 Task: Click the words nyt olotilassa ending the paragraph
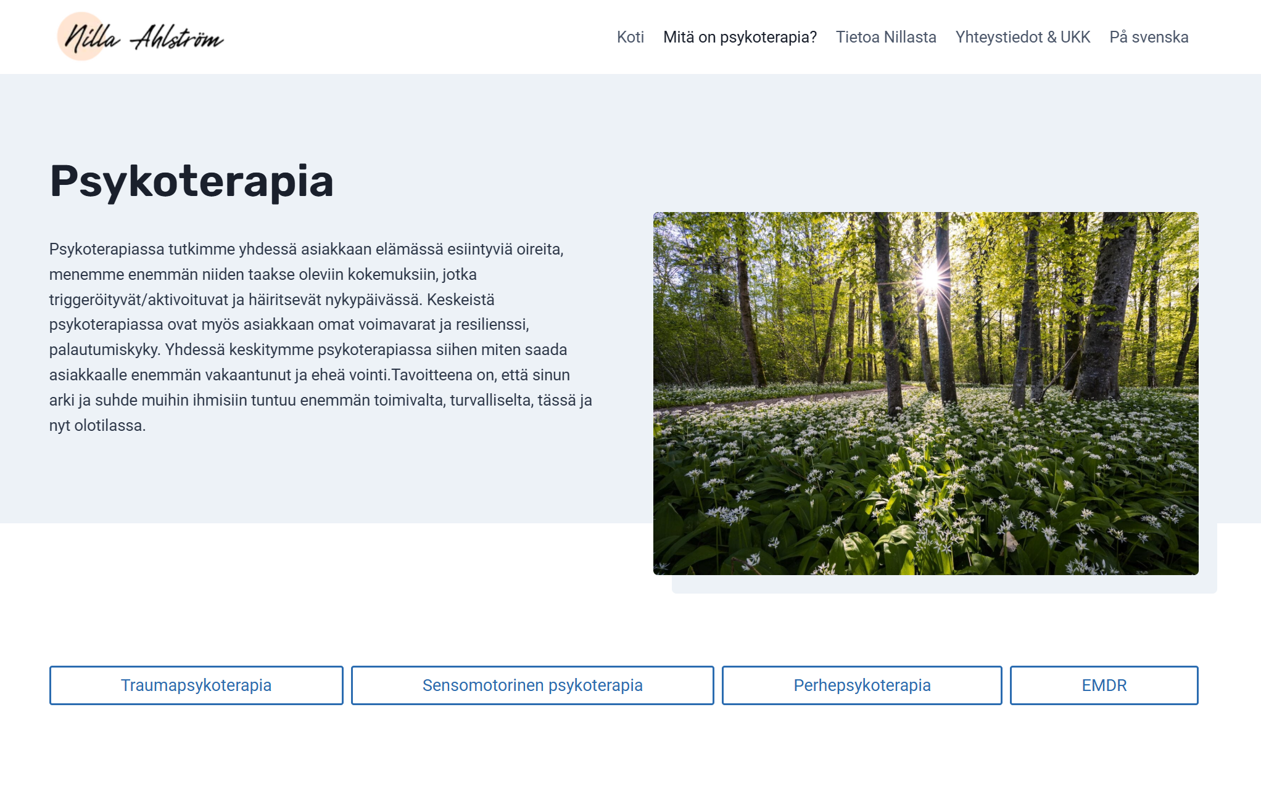coord(97,425)
